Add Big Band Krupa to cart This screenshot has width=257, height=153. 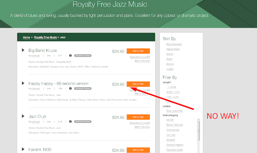138,51
